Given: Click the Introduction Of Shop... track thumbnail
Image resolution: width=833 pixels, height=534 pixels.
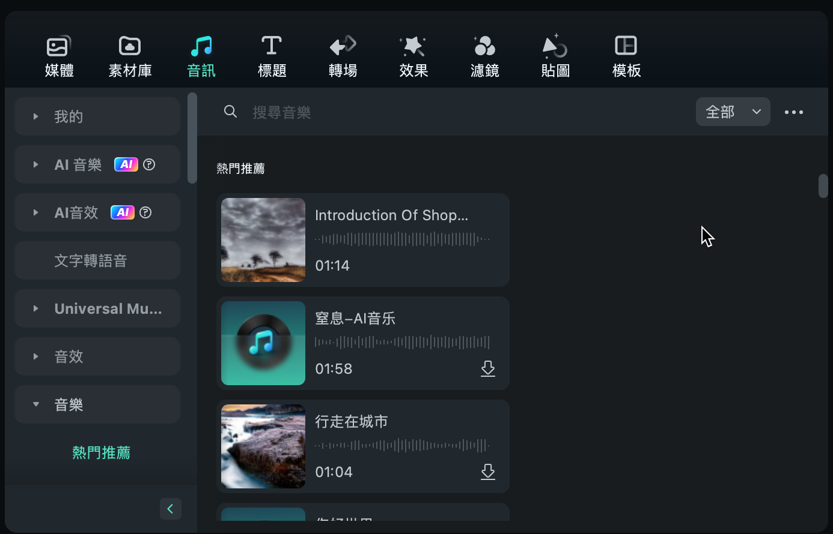Looking at the screenshot, I should point(263,240).
